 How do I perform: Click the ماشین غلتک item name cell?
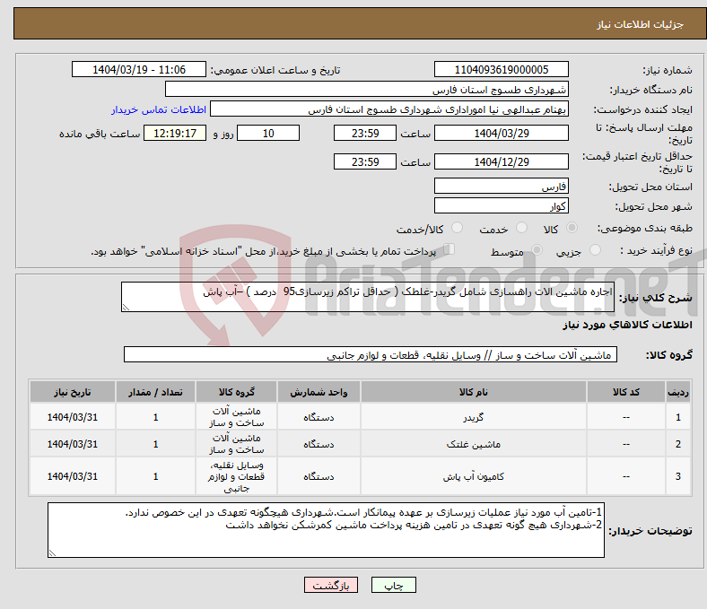[474, 444]
